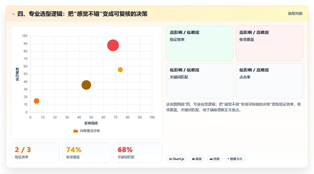This screenshot has height=174, width=314.
Task: Click the 关键词匹配 text in the quadrant card
Action: 179,77
